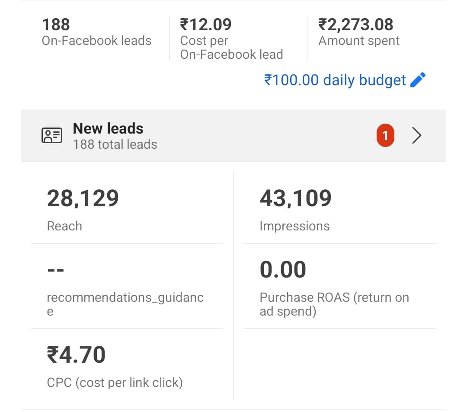This screenshot has height=412, width=467.
Task: Open the New leads row
Action: (x=233, y=136)
